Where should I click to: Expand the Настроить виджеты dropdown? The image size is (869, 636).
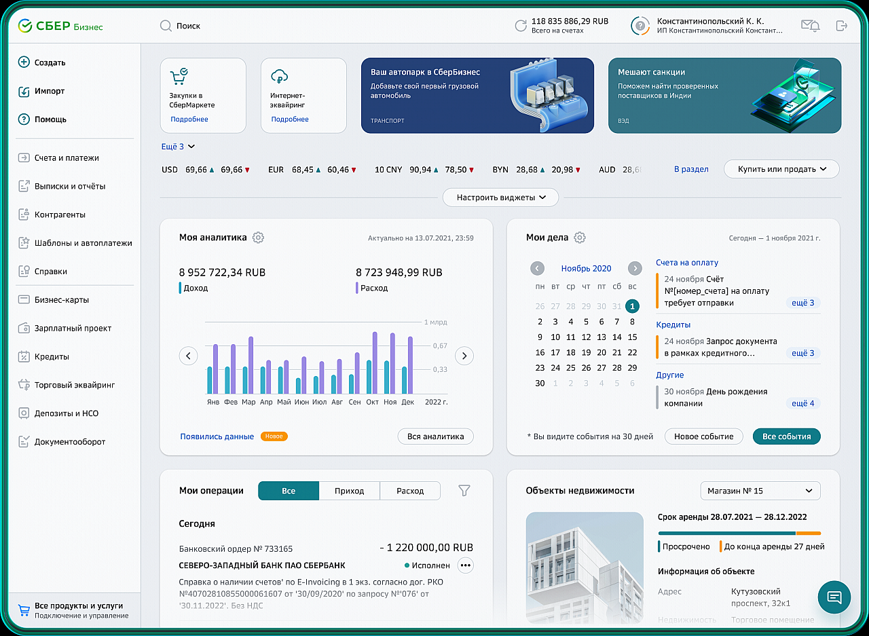click(500, 198)
